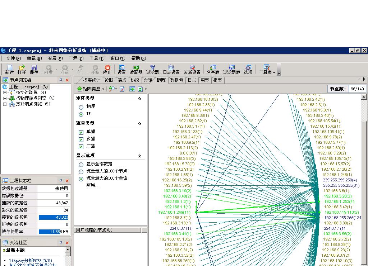Click the 新增... link in display options

tap(93, 185)
